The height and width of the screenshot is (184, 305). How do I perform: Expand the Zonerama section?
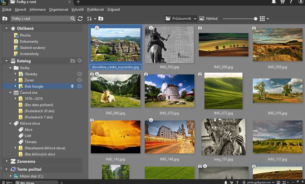point(7,161)
